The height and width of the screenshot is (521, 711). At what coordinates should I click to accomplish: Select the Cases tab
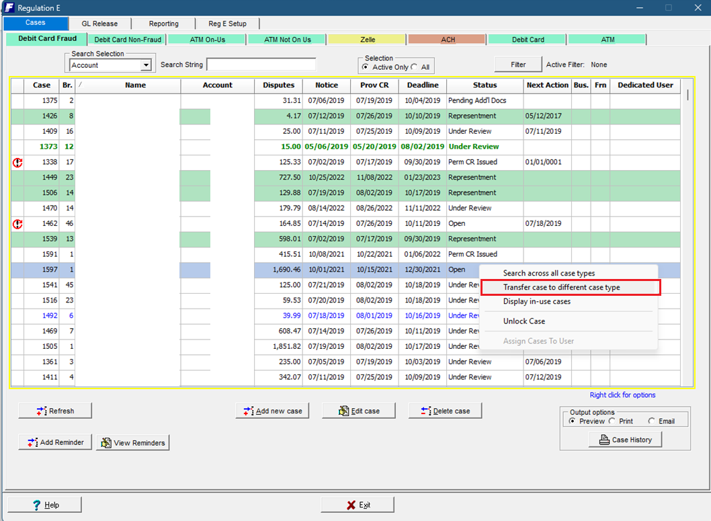(x=36, y=23)
